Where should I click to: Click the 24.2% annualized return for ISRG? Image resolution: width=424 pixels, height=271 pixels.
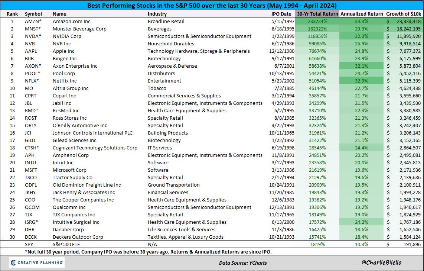(x=362, y=222)
